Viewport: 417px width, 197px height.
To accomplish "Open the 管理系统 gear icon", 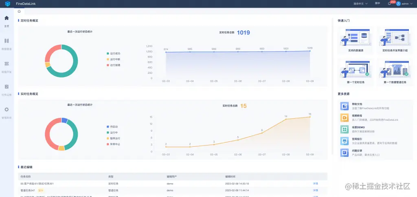I will [x=7, y=109].
